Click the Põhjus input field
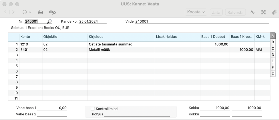The image size is (279, 120). point(137,114)
